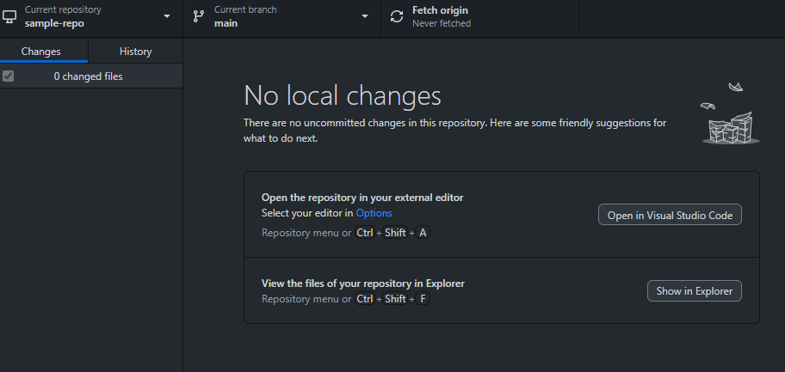Viewport: 785px width, 372px height.
Task: Click the F keycap in Explorer shortcut
Action: 423,298
